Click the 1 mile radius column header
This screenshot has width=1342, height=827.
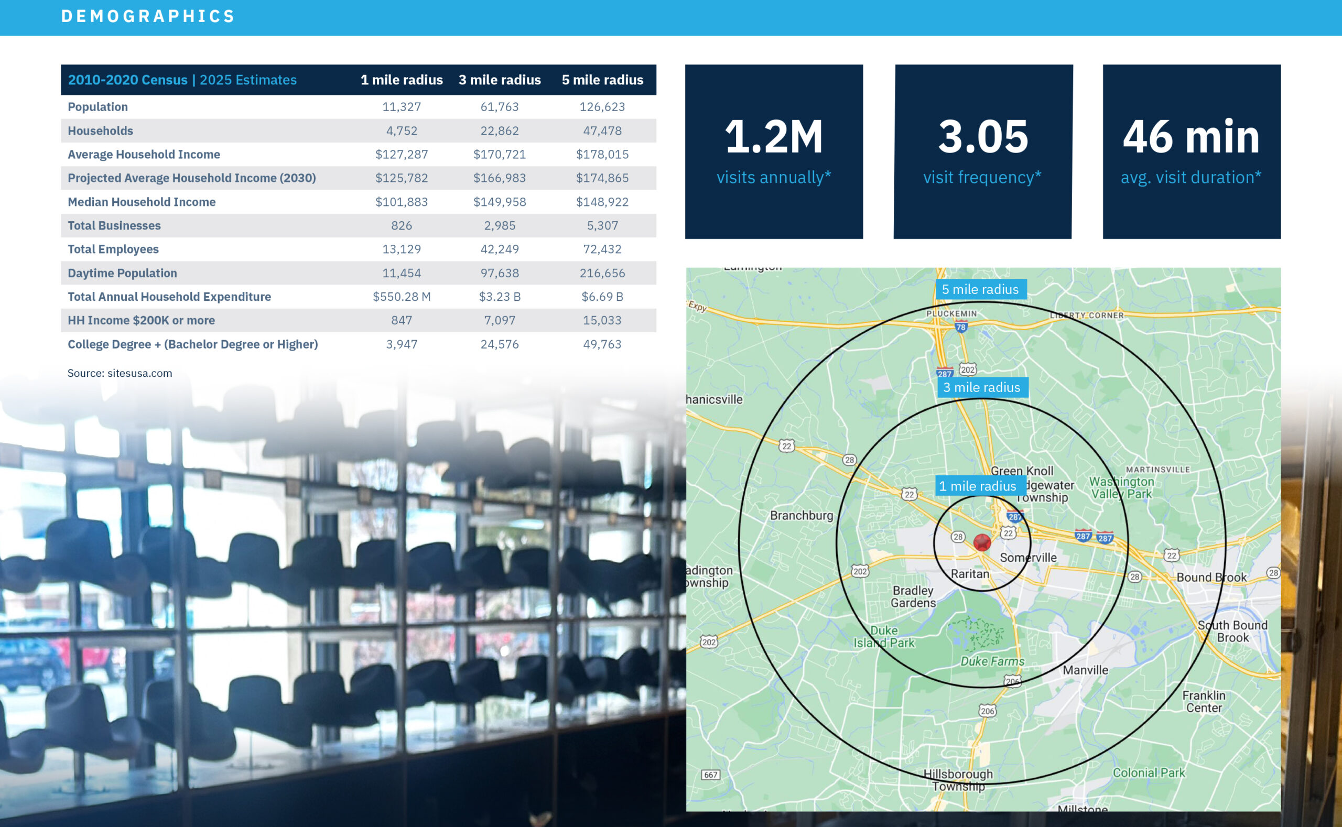pos(402,80)
